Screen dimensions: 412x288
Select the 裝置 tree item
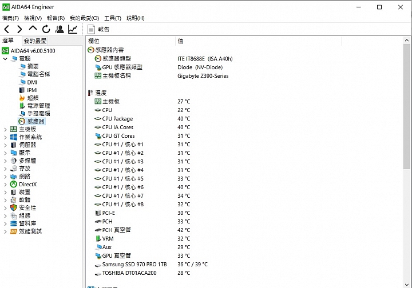(x=25, y=192)
